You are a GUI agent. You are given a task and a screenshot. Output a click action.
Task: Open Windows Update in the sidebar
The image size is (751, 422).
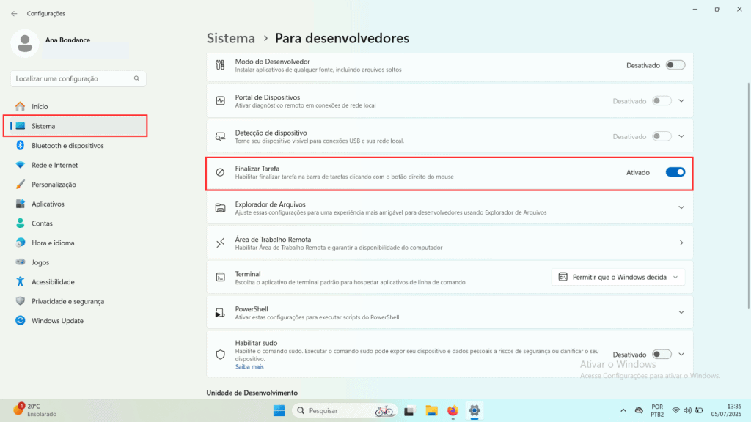pos(78,321)
